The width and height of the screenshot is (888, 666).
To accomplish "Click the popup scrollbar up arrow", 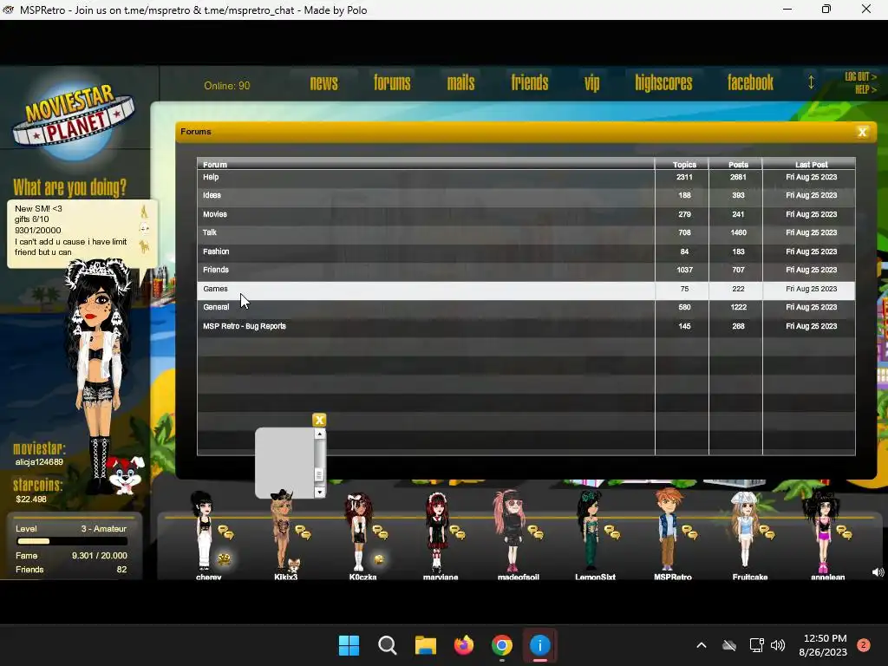I will (x=320, y=434).
